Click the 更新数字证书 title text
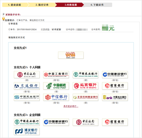142x138 pixels. click(13, 15)
